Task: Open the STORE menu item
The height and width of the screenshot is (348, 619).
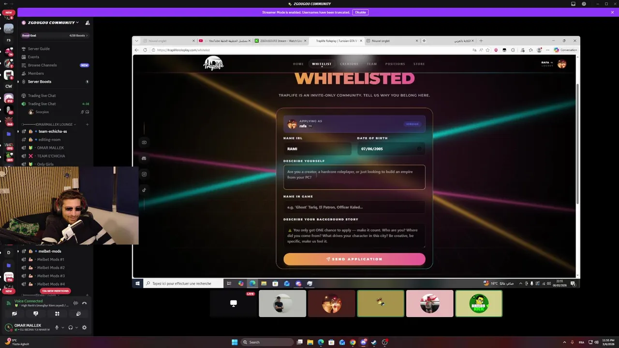Action: tap(419, 64)
